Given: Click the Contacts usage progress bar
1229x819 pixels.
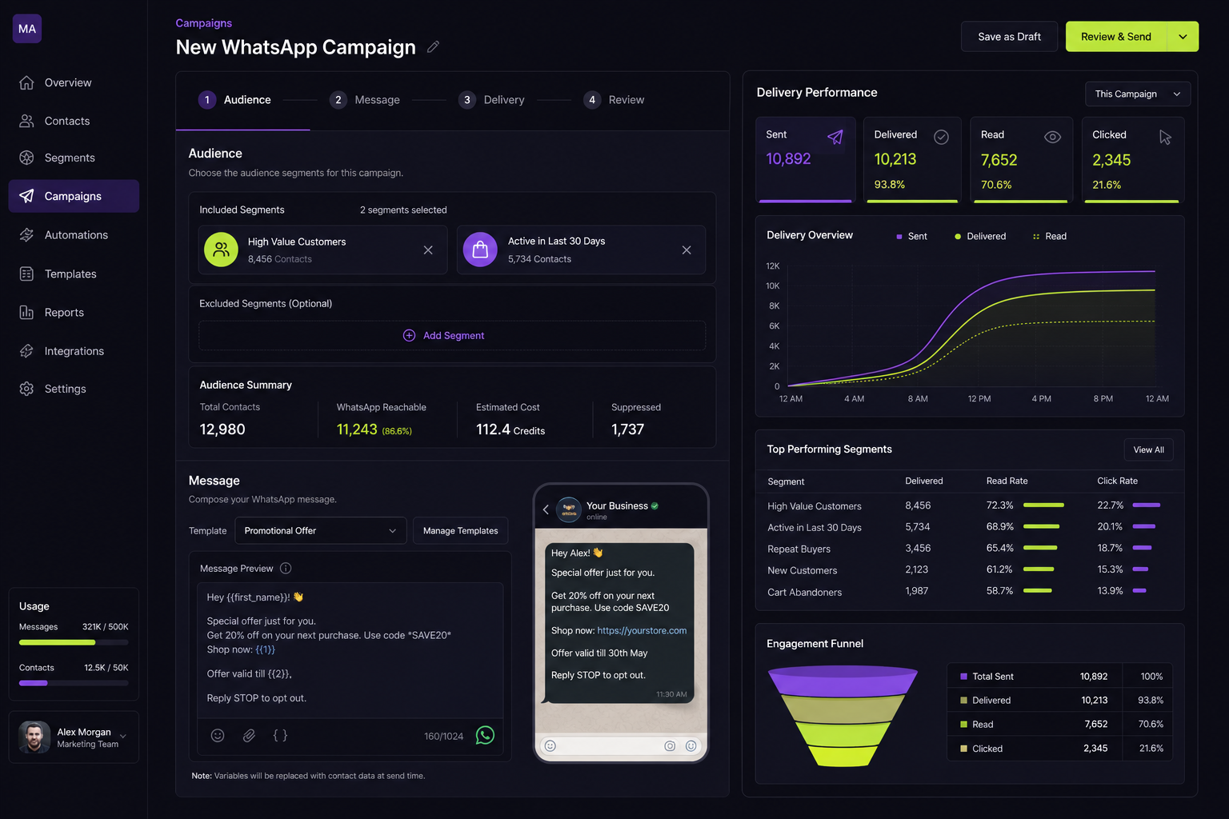Looking at the screenshot, I should coord(74,683).
